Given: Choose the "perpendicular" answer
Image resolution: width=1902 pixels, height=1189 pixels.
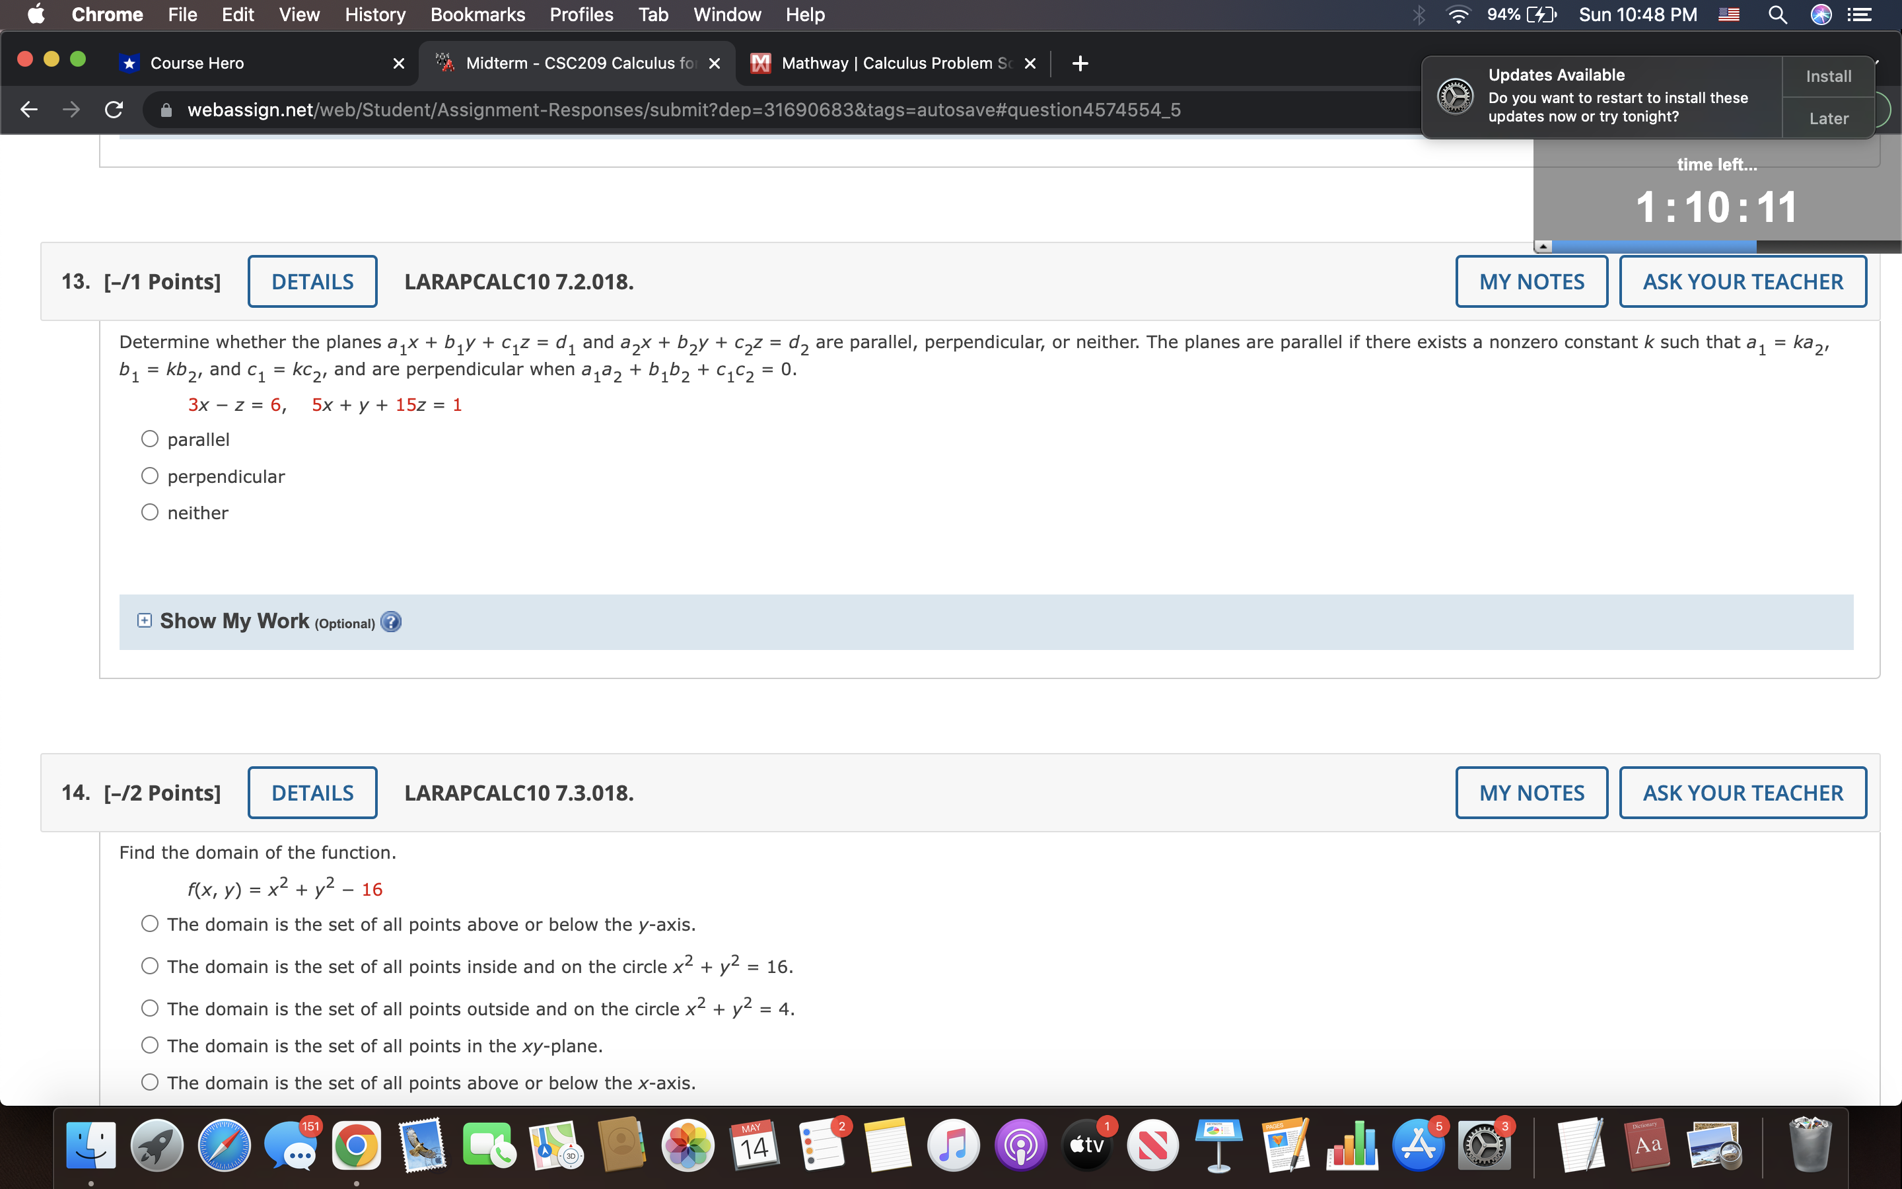Looking at the screenshot, I should pos(150,476).
